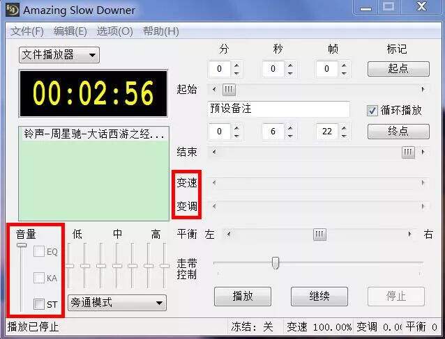
Task: Click the right arrow of 起始 scrollbar
Action: coord(423,90)
